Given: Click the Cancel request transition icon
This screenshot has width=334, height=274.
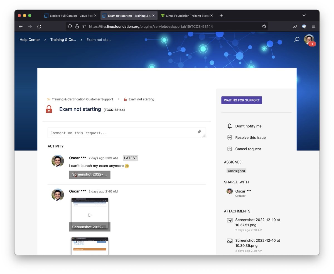Looking at the screenshot, I should pyautogui.click(x=230, y=149).
